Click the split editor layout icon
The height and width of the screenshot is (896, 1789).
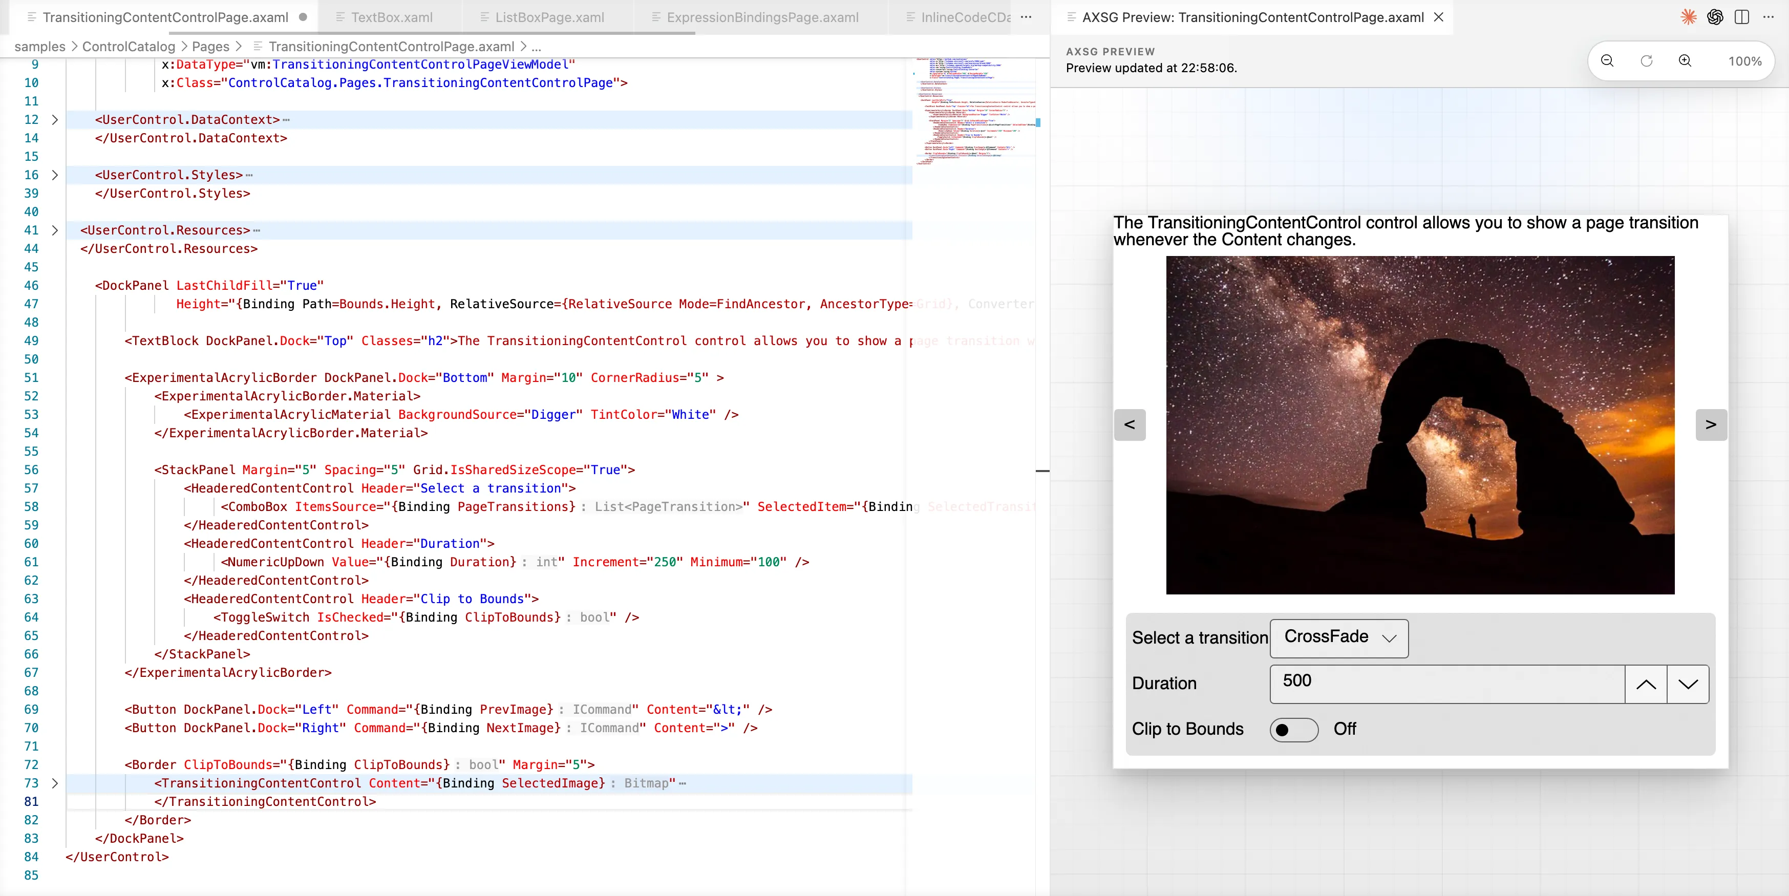click(1741, 17)
